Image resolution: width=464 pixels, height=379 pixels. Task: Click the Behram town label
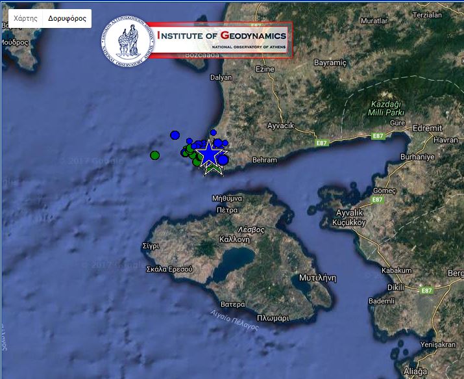265,160
